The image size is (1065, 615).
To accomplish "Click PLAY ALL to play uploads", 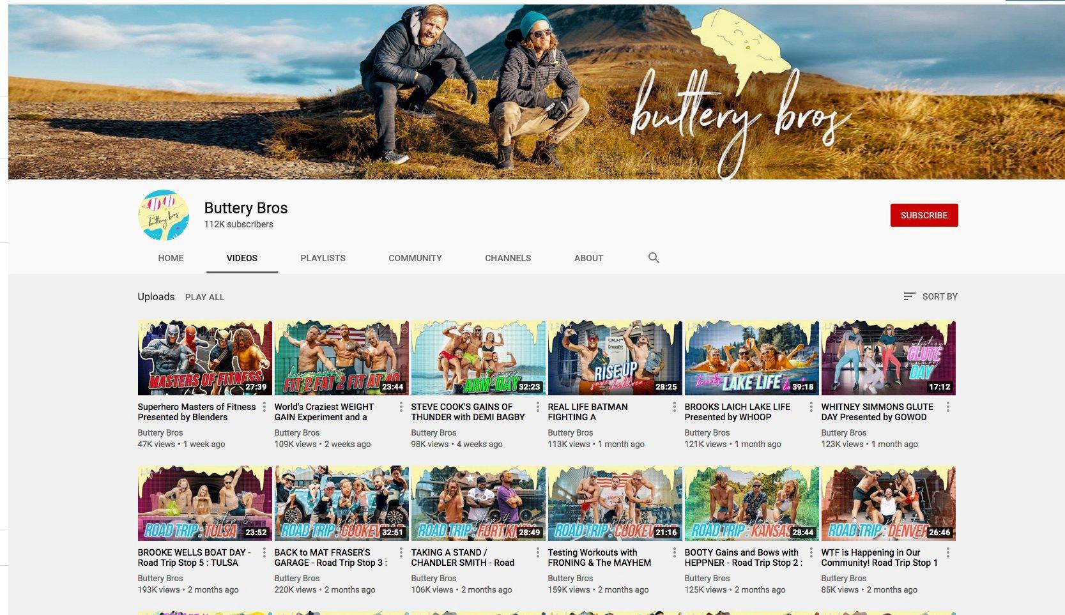I will (204, 296).
